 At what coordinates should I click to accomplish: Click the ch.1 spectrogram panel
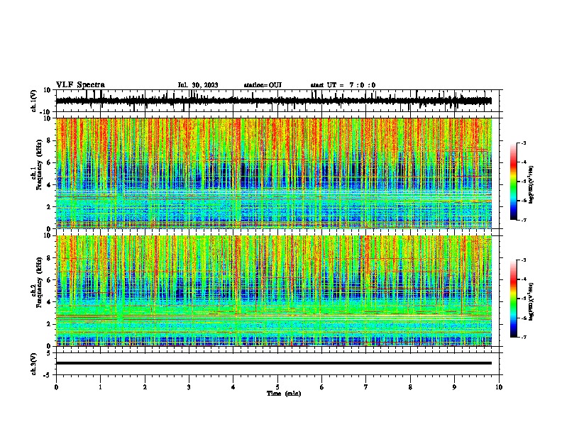pos(273,173)
